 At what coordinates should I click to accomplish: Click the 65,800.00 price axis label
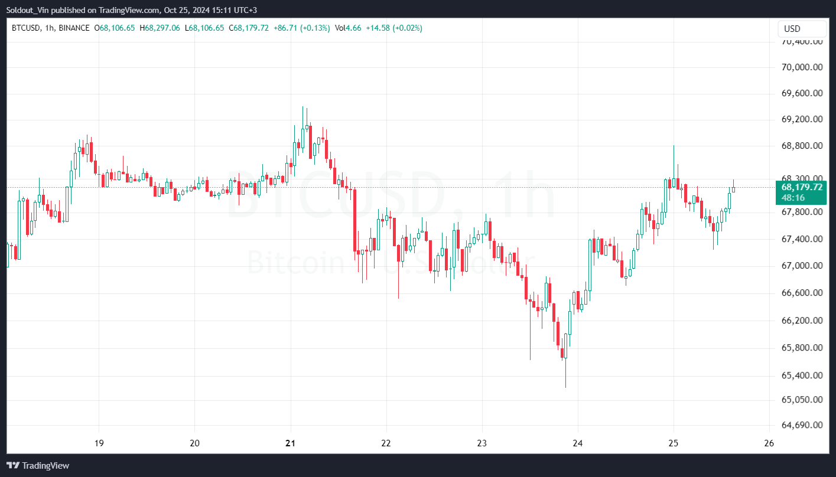(802, 348)
